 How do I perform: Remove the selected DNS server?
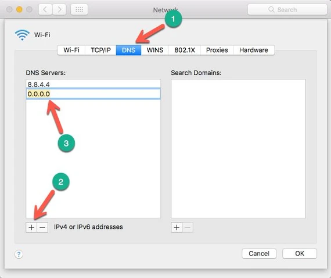tap(42, 228)
